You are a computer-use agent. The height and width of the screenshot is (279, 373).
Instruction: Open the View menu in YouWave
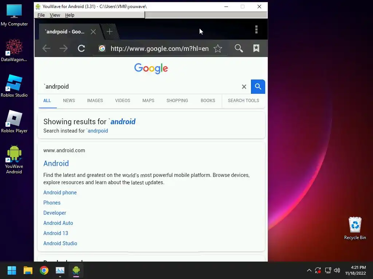click(55, 15)
